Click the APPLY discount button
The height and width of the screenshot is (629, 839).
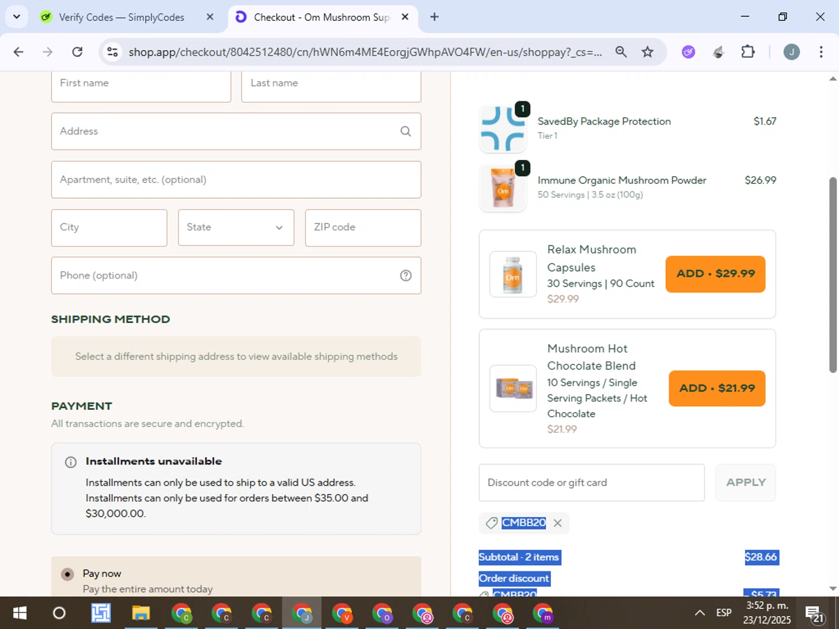tap(746, 483)
